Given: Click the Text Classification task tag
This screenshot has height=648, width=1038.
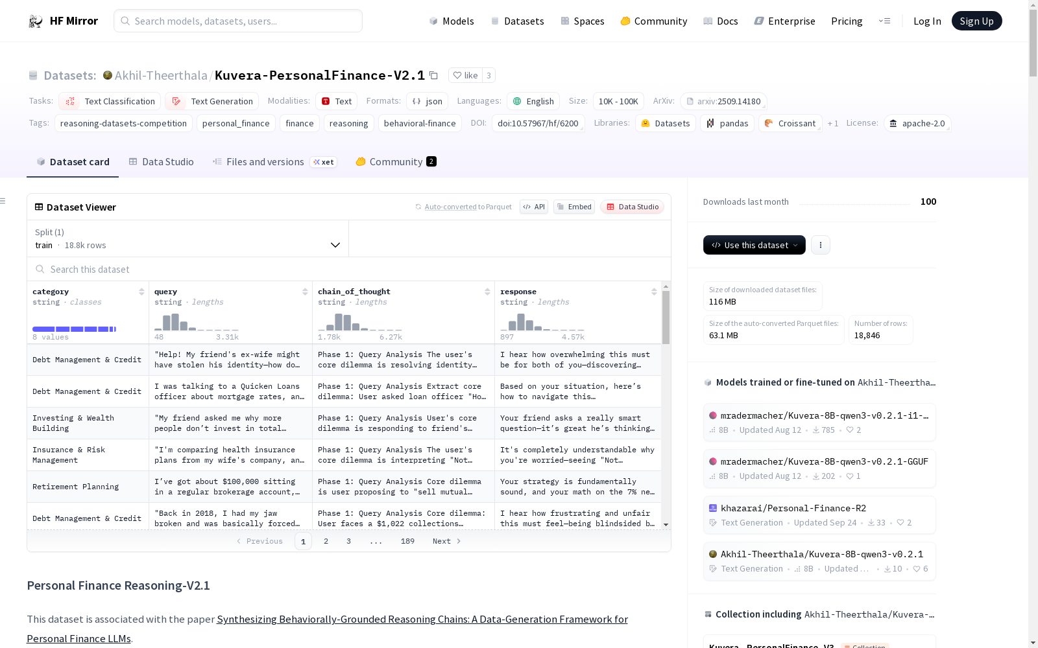Looking at the screenshot, I should [110, 101].
